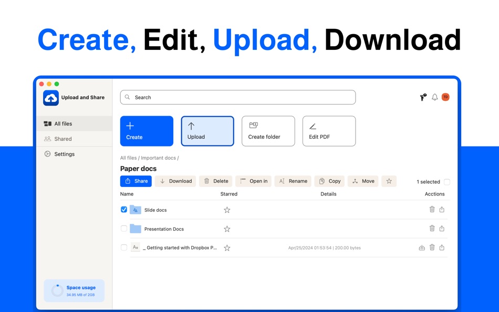Navigate to All files breadcrumb
This screenshot has height=312, width=499.
coord(128,158)
